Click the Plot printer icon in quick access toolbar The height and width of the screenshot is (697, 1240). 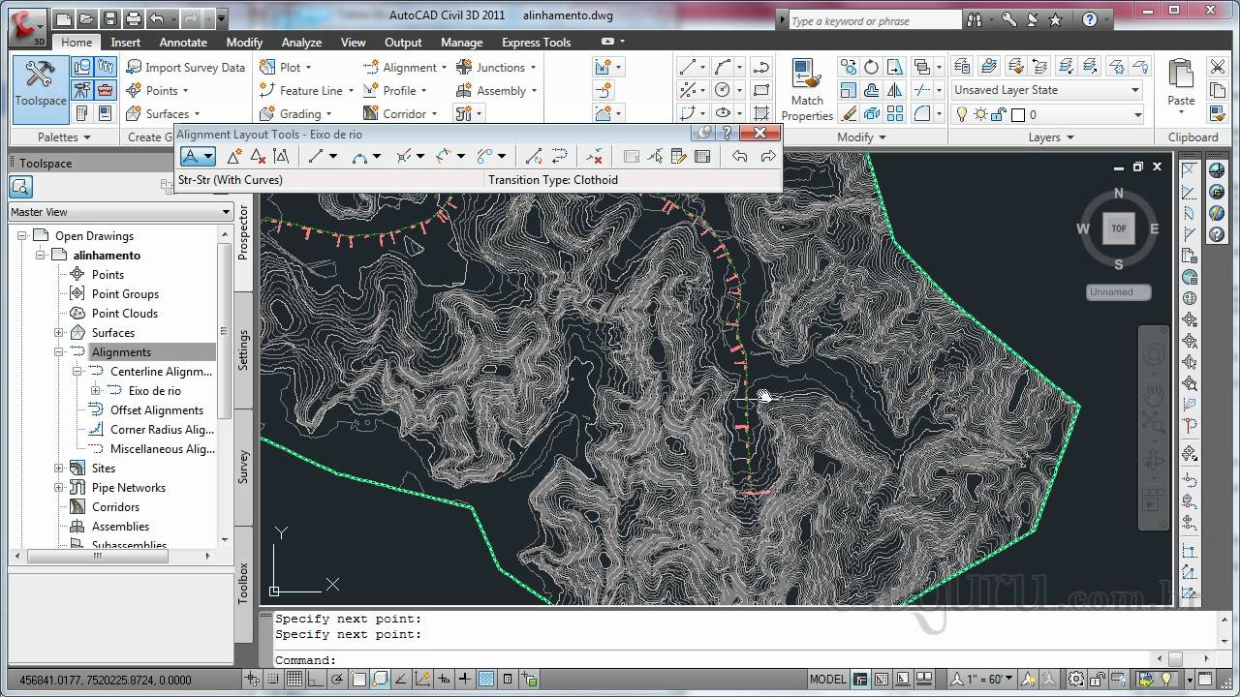(134, 18)
